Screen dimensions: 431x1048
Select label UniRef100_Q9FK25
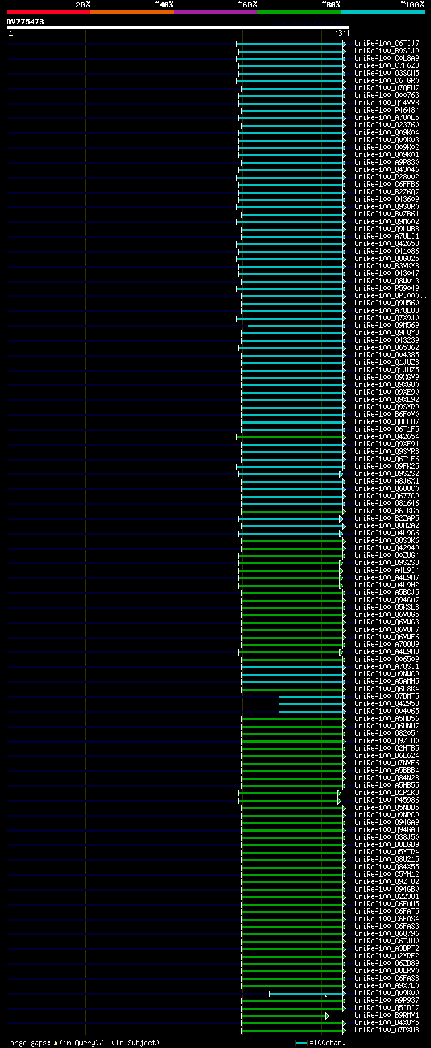(x=387, y=466)
